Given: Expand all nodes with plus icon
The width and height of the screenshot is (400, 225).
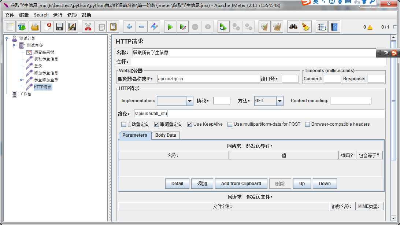Looking at the screenshot, I should (129, 27).
